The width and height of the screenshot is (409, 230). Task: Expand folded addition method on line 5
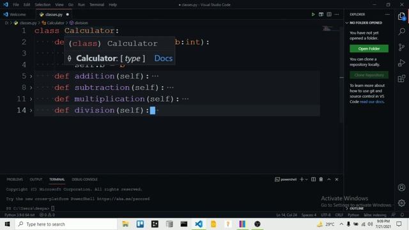click(x=31, y=76)
